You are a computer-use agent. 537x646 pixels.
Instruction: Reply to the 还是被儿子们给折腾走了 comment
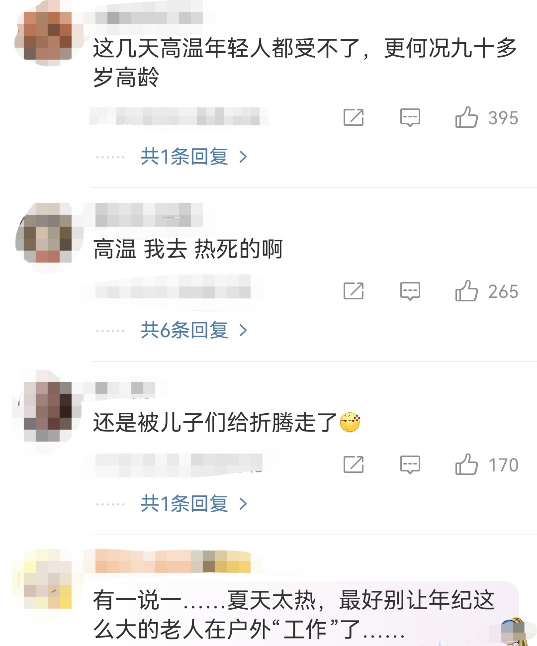tap(410, 464)
